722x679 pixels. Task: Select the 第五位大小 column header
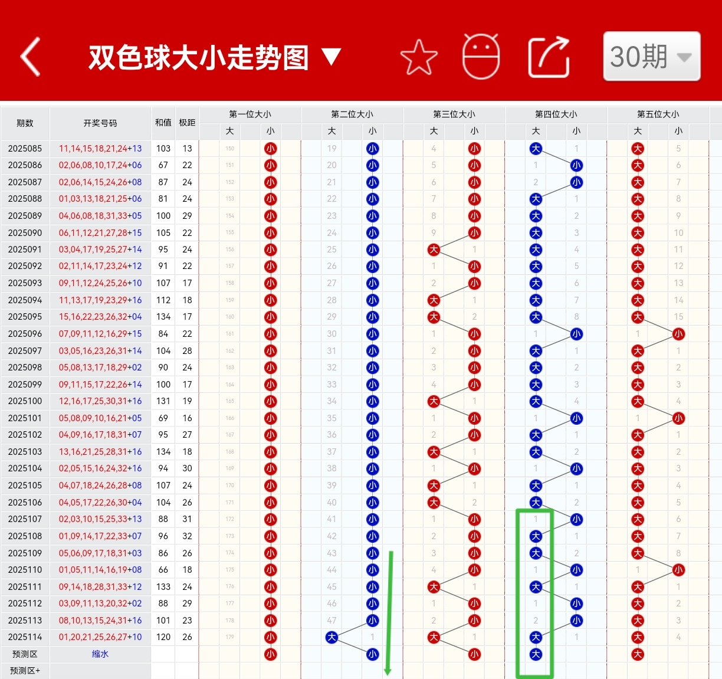point(658,114)
